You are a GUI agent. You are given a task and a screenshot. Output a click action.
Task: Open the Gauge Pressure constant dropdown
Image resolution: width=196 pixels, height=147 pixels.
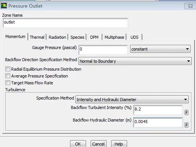tap(160, 49)
